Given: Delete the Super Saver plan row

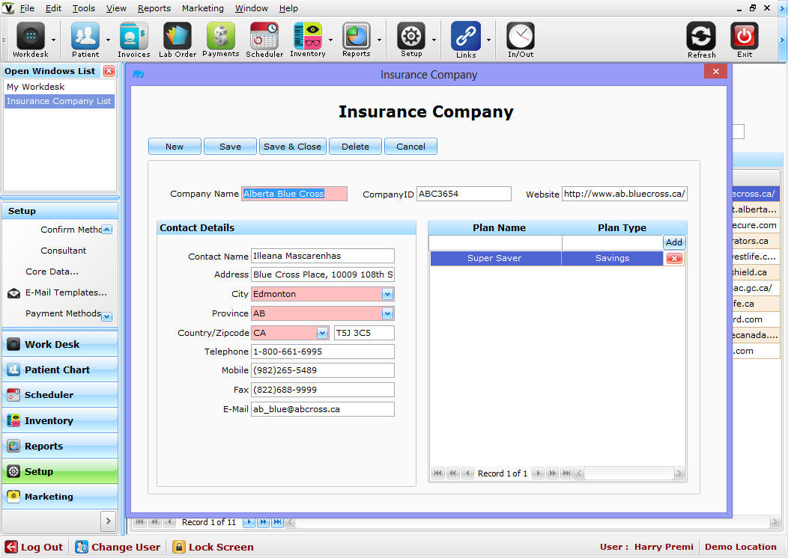Looking at the screenshot, I should (x=674, y=258).
